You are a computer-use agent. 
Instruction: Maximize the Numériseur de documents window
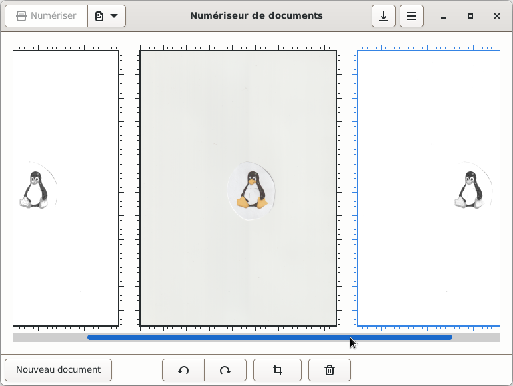coord(470,16)
